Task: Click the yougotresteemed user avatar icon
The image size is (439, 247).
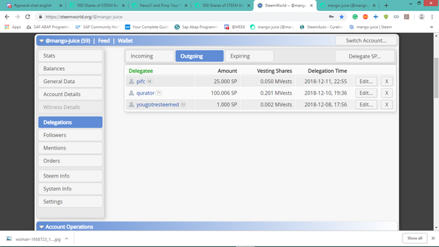Action: point(131,104)
